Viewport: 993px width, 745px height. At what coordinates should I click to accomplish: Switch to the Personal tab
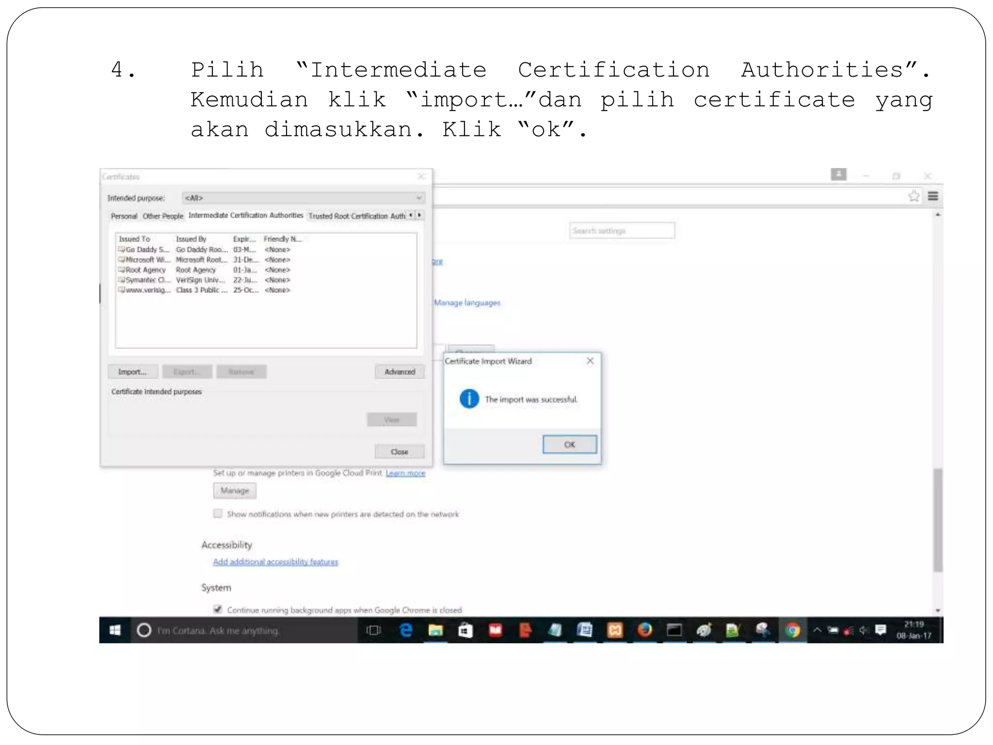(124, 216)
